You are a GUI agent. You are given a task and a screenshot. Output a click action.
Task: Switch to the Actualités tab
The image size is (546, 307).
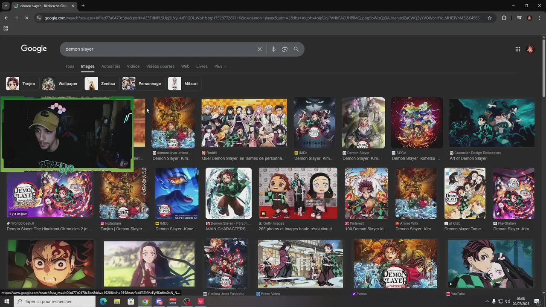click(111, 67)
